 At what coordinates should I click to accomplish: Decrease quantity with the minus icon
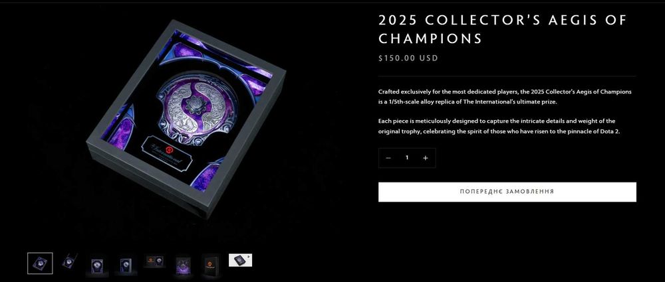(x=388, y=158)
